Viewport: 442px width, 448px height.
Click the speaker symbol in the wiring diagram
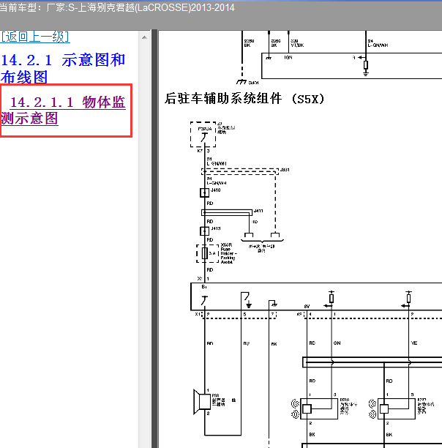coord(202,401)
